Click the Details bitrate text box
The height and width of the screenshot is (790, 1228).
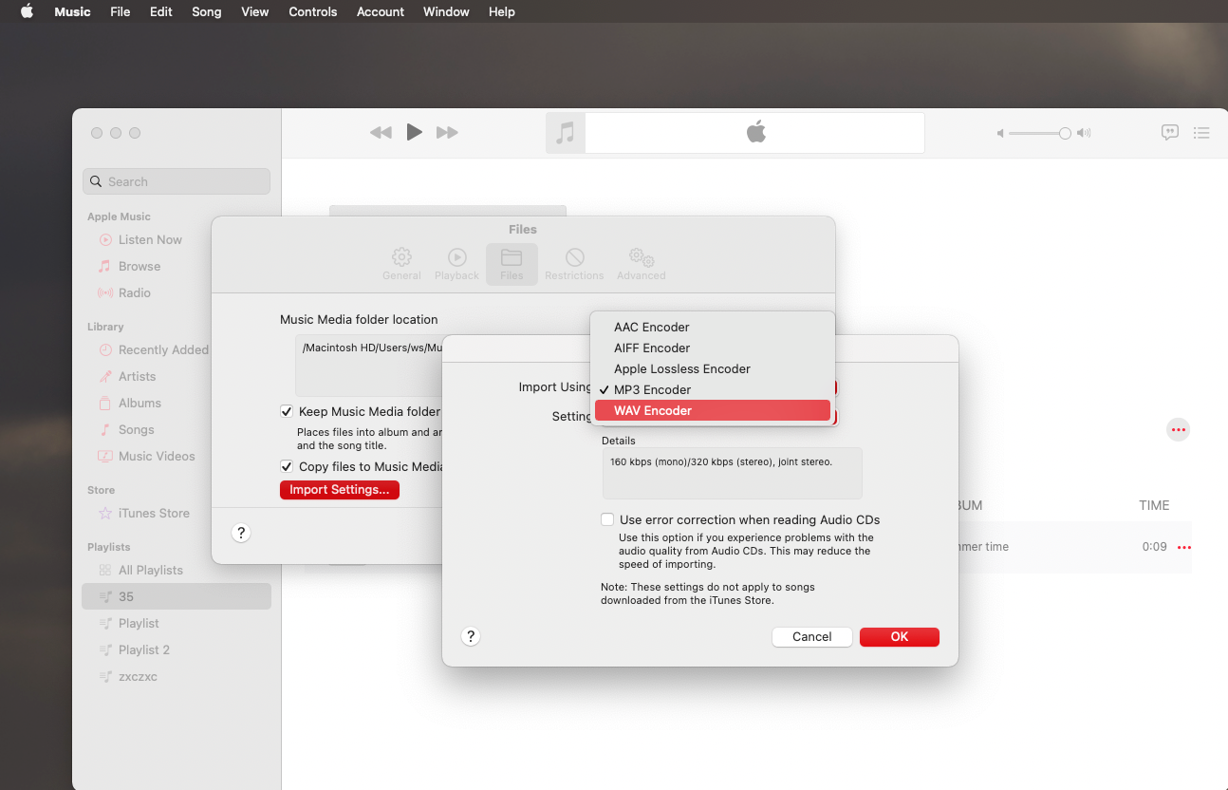click(732, 473)
